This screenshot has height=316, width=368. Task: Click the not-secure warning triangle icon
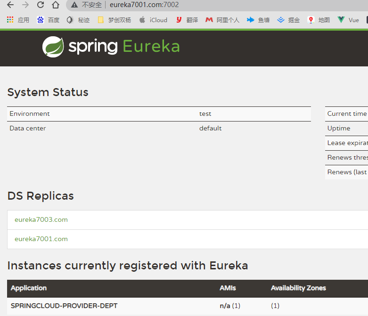[74, 5]
